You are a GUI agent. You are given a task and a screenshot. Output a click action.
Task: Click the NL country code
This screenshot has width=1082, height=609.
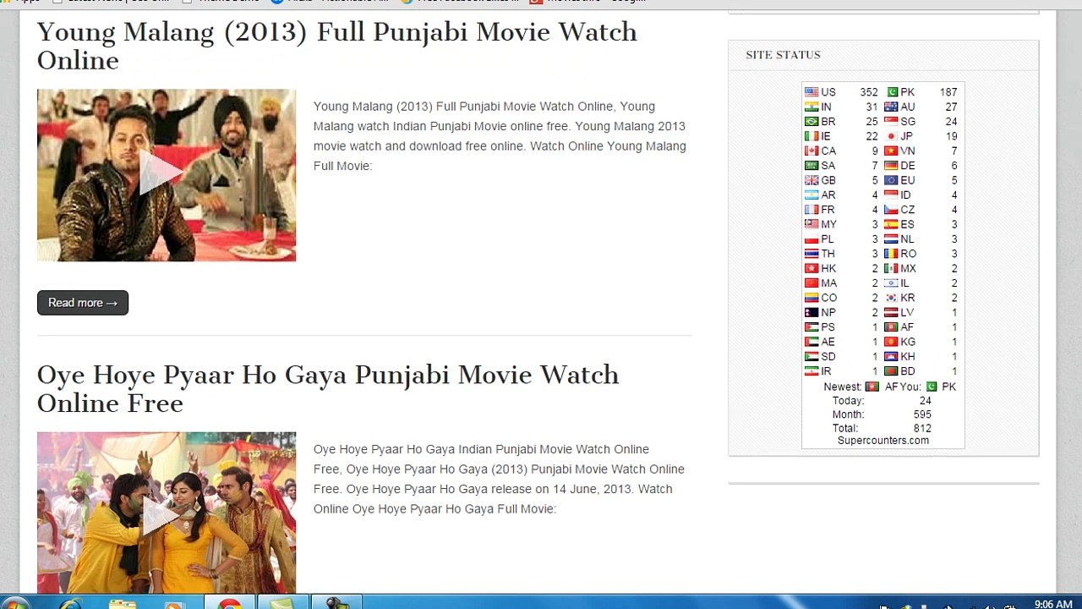point(907,239)
